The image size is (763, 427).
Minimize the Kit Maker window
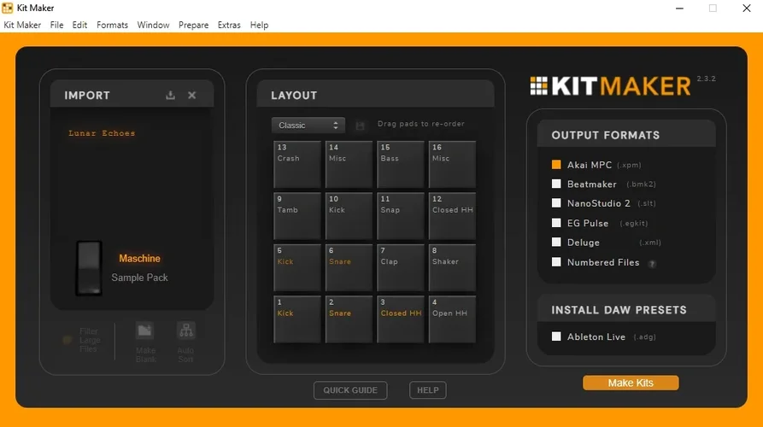tap(680, 9)
